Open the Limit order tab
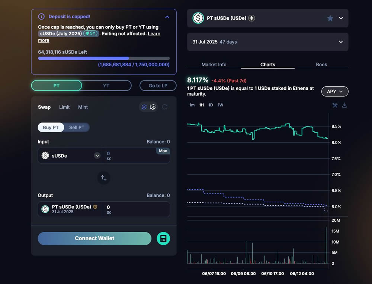372x284 pixels. (64, 107)
